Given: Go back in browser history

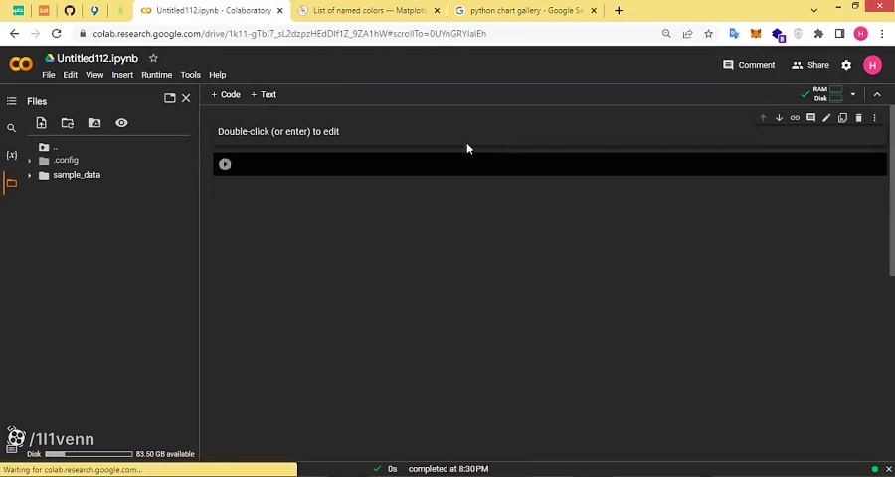Looking at the screenshot, I should (14, 34).
